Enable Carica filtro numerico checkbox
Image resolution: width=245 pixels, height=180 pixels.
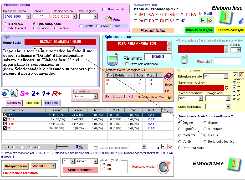coord(95,148)
